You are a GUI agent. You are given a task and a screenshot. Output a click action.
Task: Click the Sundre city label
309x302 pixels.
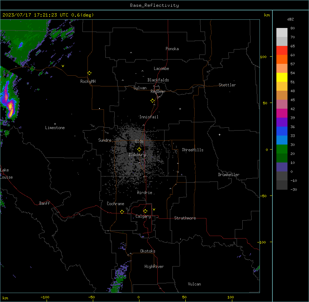pos(105,140)
